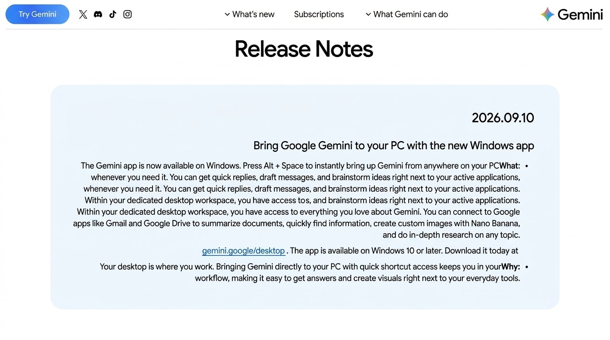Open the X (Twitter) social icon
610x340 pixels.
click(83, 14)
